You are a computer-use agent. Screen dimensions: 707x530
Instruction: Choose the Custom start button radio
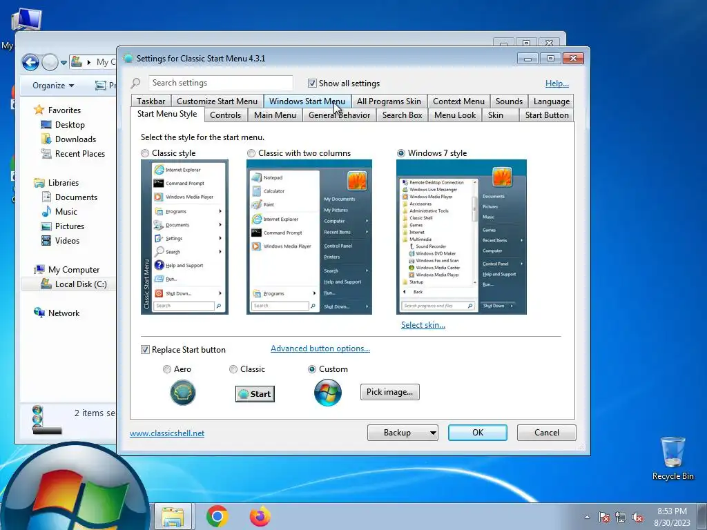coord(312,369)
